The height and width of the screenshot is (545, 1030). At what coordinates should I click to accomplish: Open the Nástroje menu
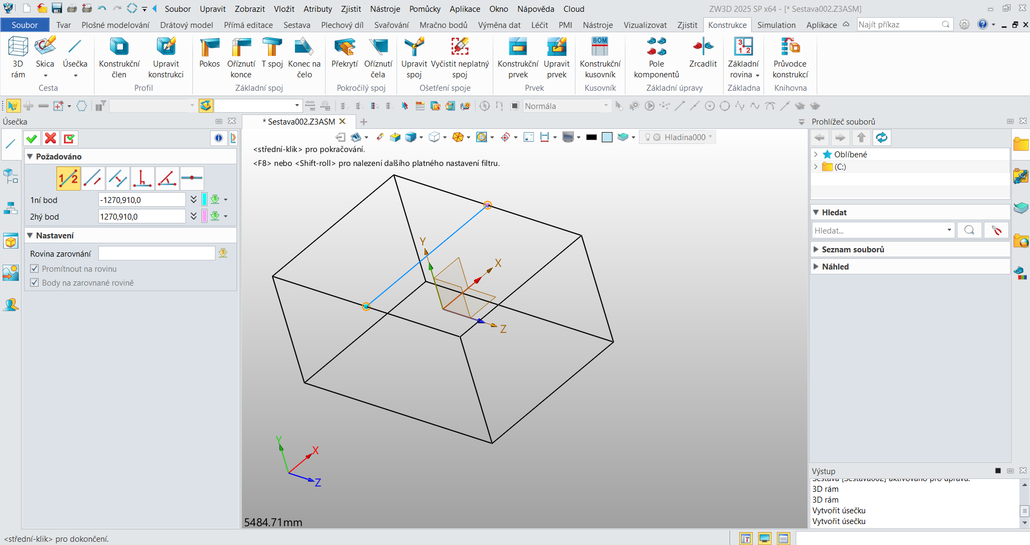tap(385, 9)
